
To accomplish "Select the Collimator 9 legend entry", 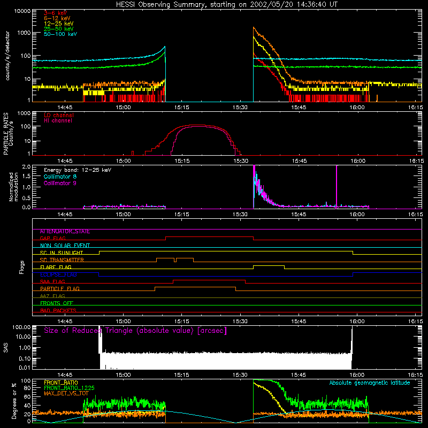I will click(60, 183).
